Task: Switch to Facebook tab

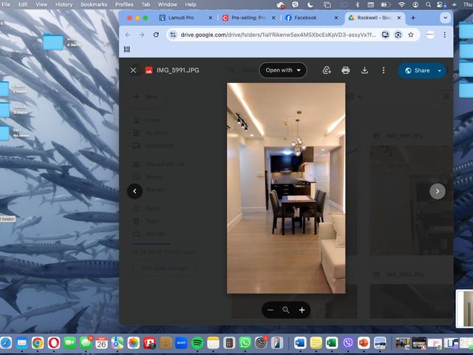Action: (x=305, y=18)
